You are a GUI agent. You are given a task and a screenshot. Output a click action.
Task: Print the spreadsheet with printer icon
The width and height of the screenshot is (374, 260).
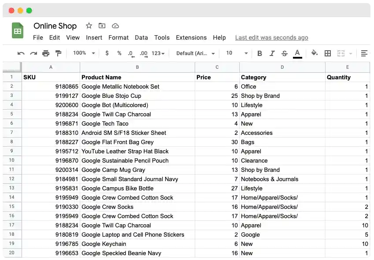45,53
